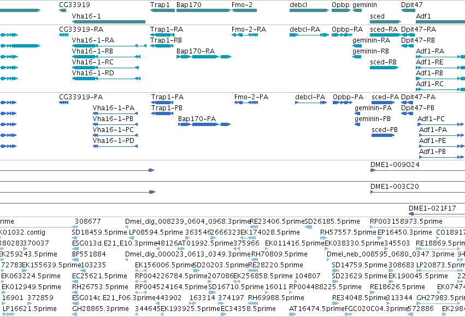
Task: Select EST RH57557.5prime
Action: point(323,238)
